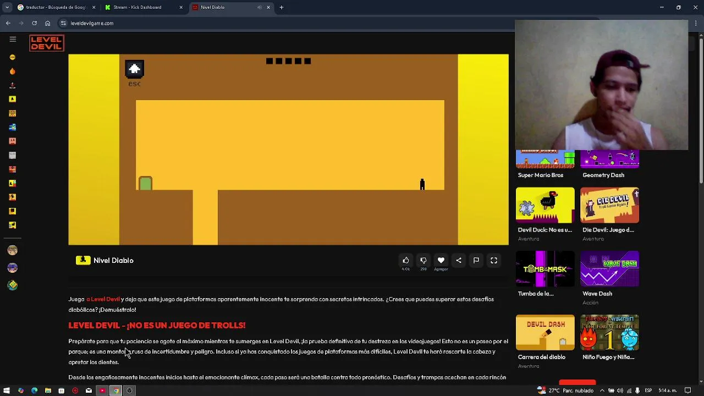This screenshot has height=396, width=704.
Task: Open the browser home page
Action: click(x=48, y=23)
